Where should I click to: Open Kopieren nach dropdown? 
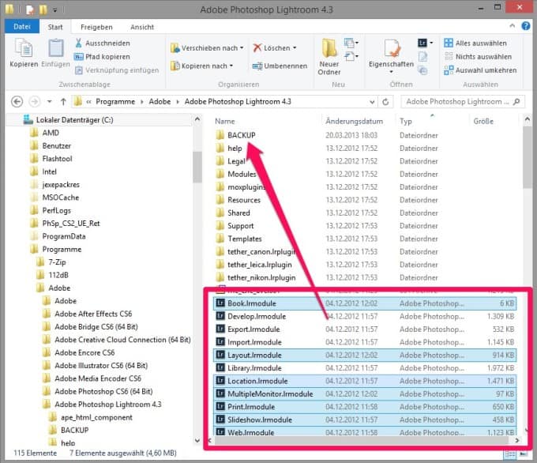pos(202,66)
